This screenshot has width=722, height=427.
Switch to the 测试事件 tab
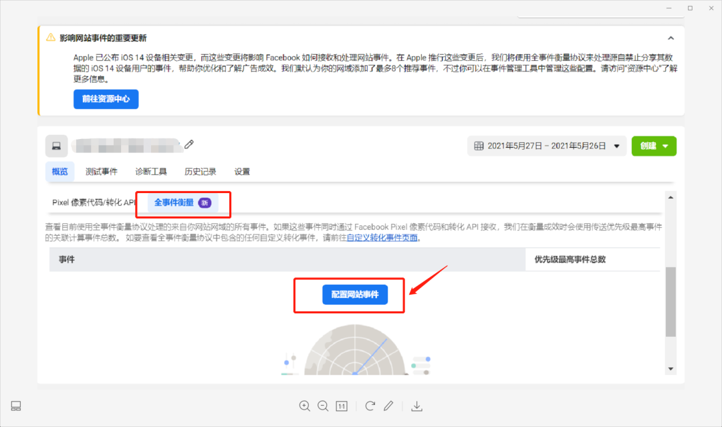(x=101, y=171)
